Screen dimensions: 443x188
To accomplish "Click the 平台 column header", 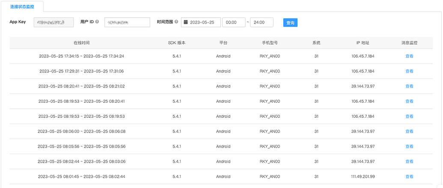I will [x=223, y=43].
